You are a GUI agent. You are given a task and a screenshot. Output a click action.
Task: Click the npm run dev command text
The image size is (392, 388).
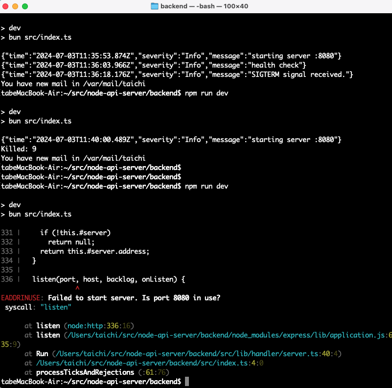coord(206,186)
